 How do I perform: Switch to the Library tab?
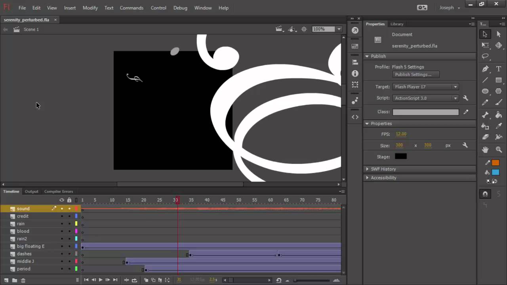click(x=396, y=24)
